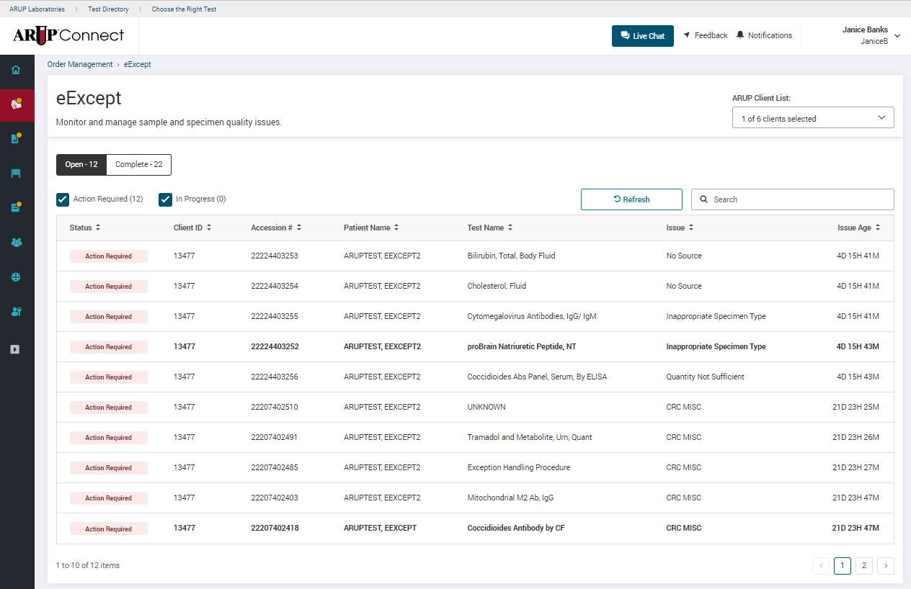Open the user key admin sidebar icon
The image size is (911, 589).
pos(16,312)
